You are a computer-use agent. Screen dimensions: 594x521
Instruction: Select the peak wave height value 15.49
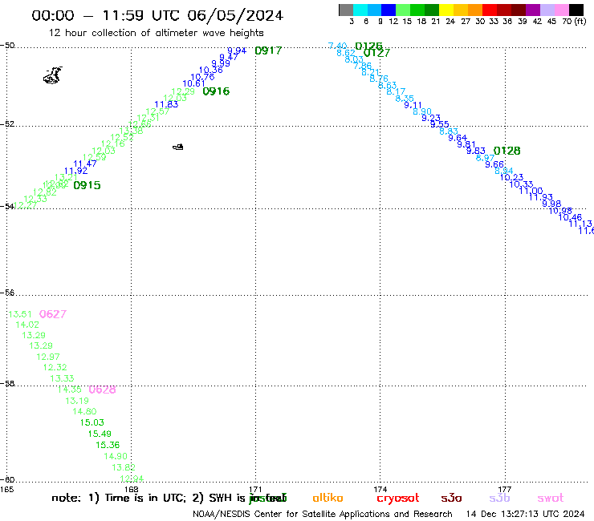point(100,434)
